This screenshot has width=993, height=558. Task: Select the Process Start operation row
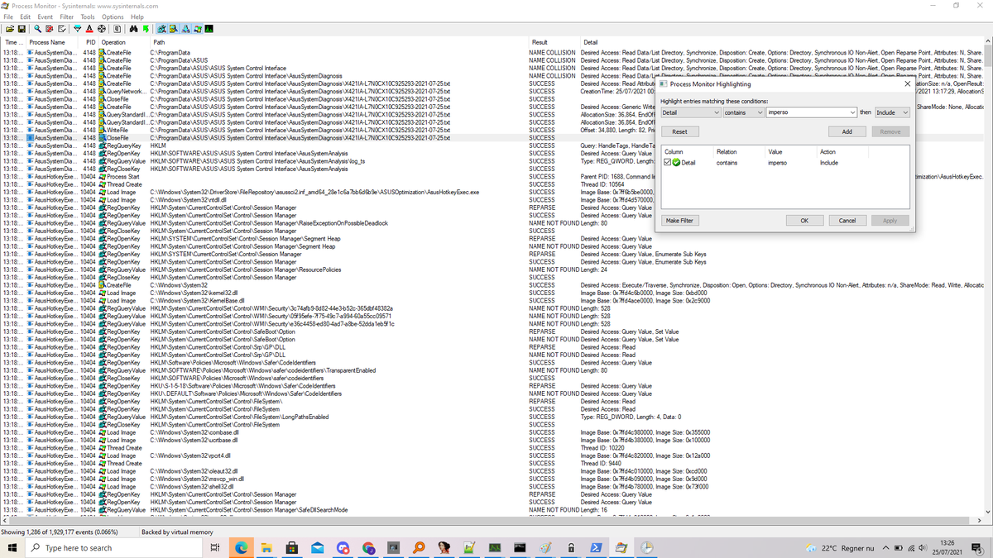click(492, 177)
